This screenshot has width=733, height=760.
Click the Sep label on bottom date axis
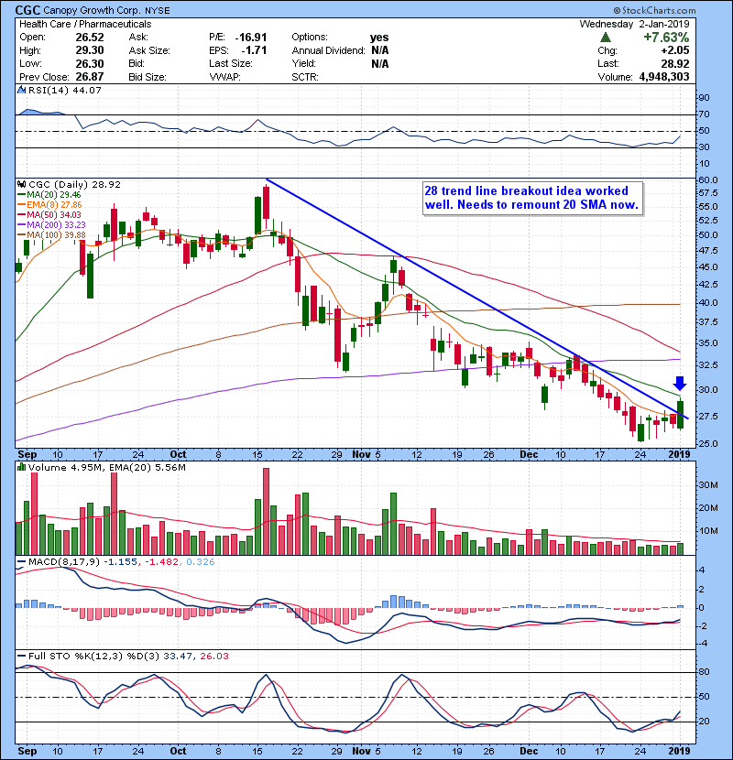pyautogui.click(x=27, y=751)
